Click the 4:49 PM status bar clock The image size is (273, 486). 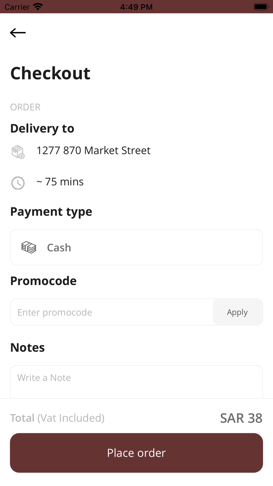tap(136, 7)
